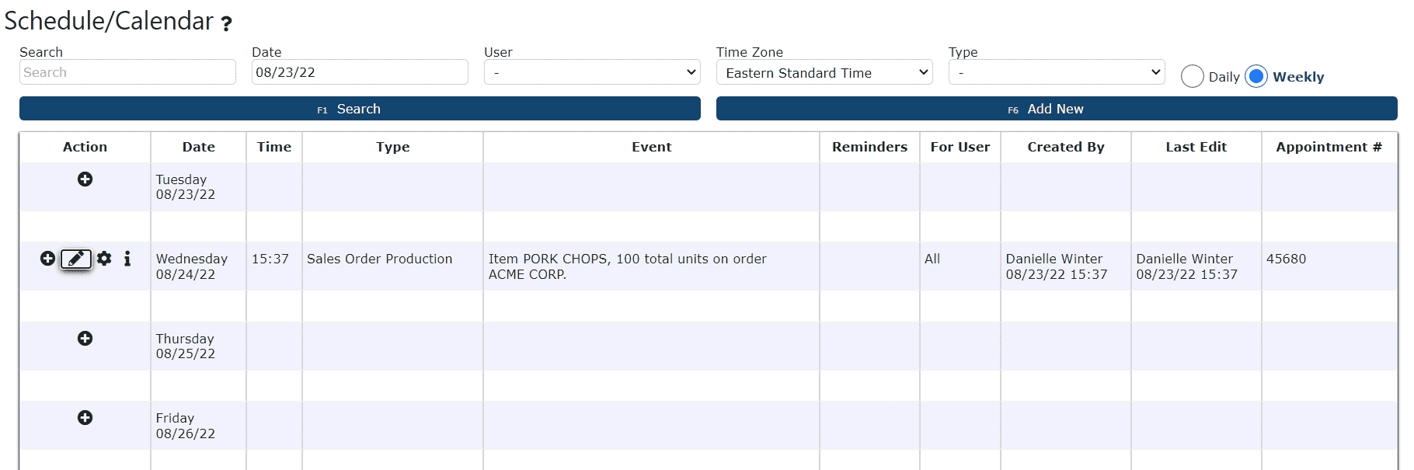Click the Date field showing 08/23/22

point(360,72)
